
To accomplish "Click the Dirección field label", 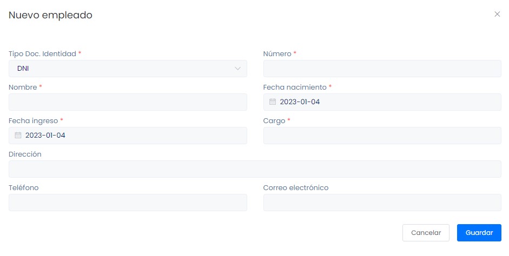I will click(25, 154).
